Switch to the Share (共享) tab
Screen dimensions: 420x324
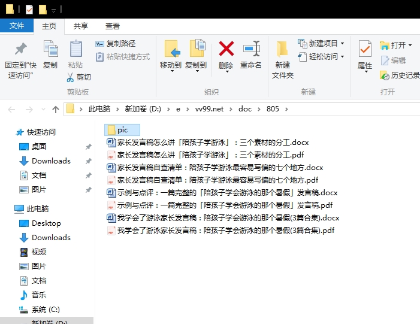point(81,26)
